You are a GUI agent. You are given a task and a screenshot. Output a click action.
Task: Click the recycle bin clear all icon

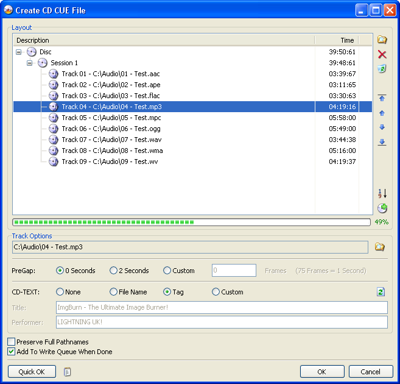(382, 68)
